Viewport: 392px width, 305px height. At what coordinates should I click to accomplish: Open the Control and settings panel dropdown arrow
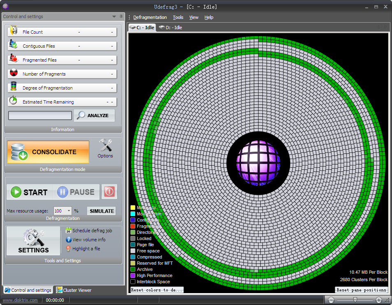coord(114,16)
